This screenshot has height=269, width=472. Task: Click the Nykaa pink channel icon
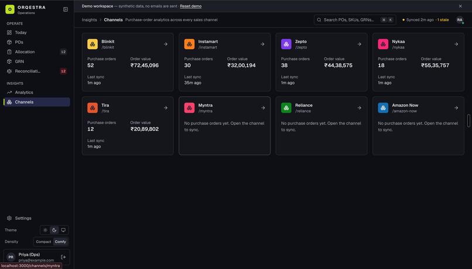pos(383,44)
